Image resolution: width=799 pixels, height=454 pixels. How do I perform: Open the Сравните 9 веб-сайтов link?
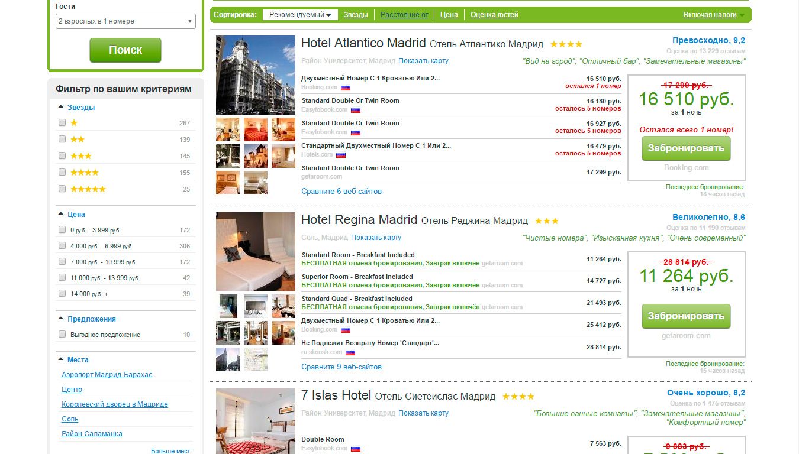341,367
